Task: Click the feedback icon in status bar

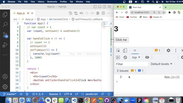Action: point(103,94)
